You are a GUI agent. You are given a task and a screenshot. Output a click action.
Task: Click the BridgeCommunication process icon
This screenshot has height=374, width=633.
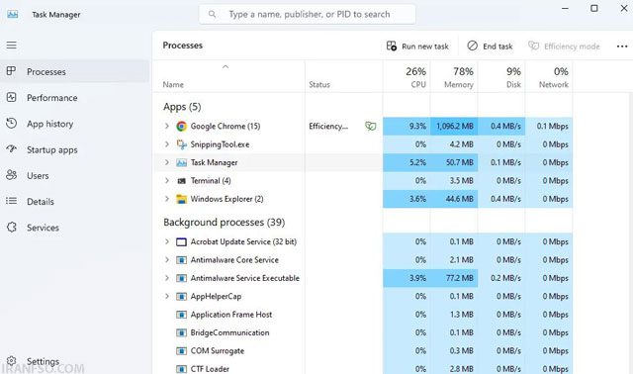coord(182,332)
